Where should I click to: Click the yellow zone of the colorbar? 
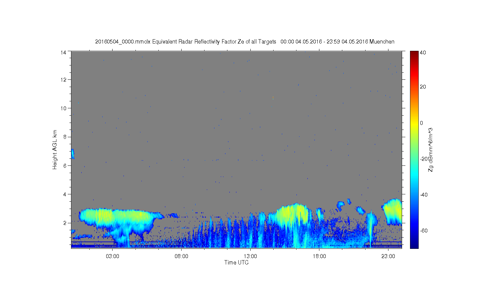coord(414,125)
